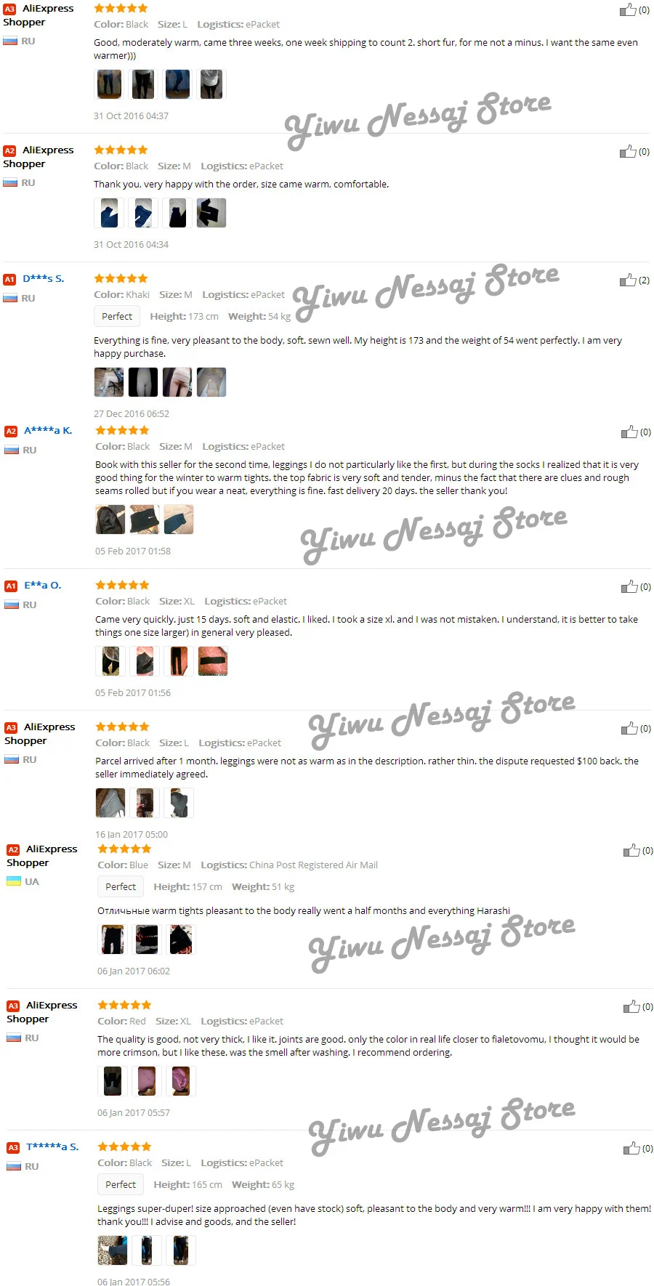Open first photo in D***s S. Khaki review

click(109, 382)
